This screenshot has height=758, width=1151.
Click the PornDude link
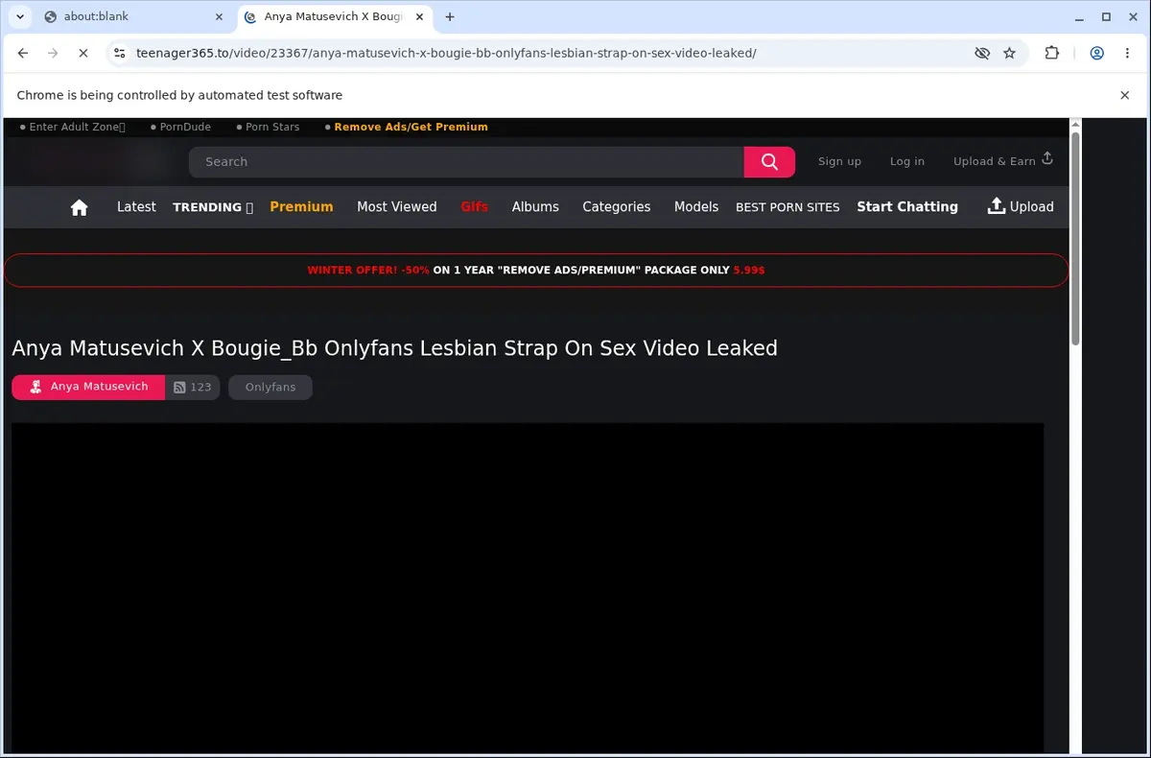185,127
